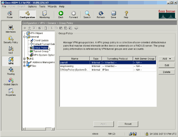This screenshot has height=137, width=178.
Task: Open the Tools menu
Action: click(42, 7)
